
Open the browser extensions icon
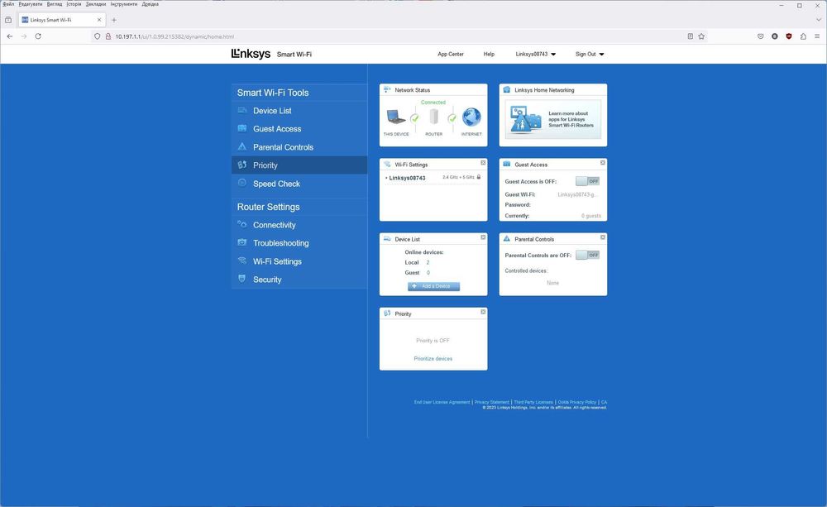(803, 36)
